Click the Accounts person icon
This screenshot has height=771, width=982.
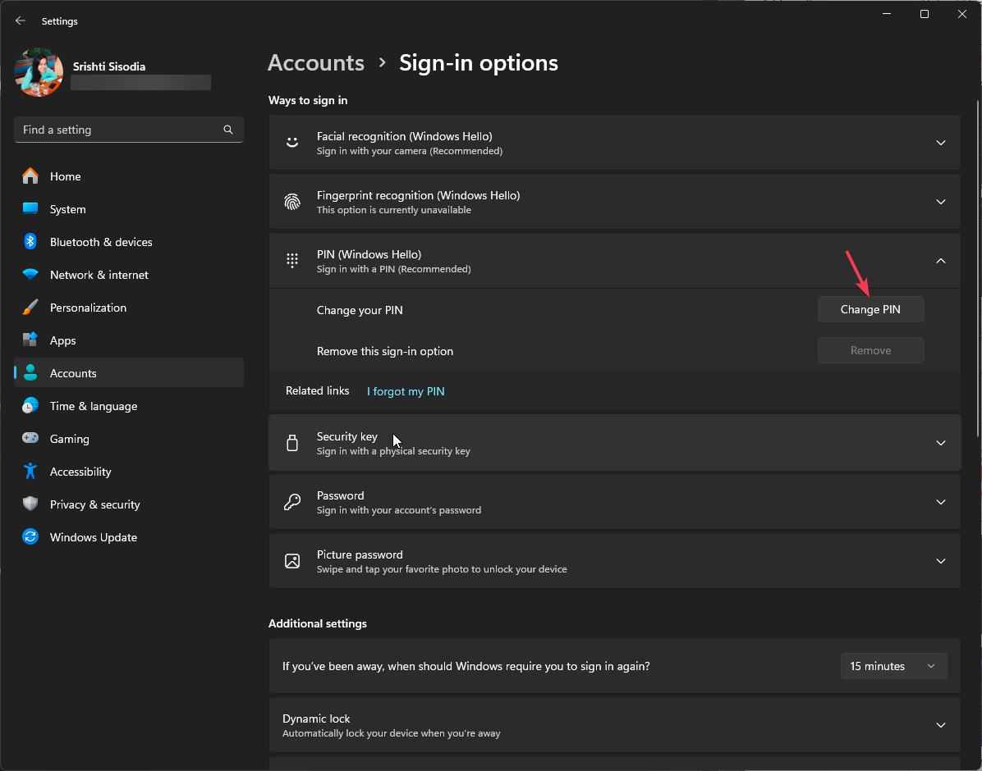pyautogui.click(x=30, y=373)
